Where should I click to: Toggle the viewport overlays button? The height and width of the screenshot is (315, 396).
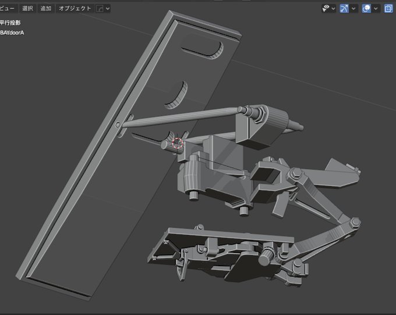point(366,9)
